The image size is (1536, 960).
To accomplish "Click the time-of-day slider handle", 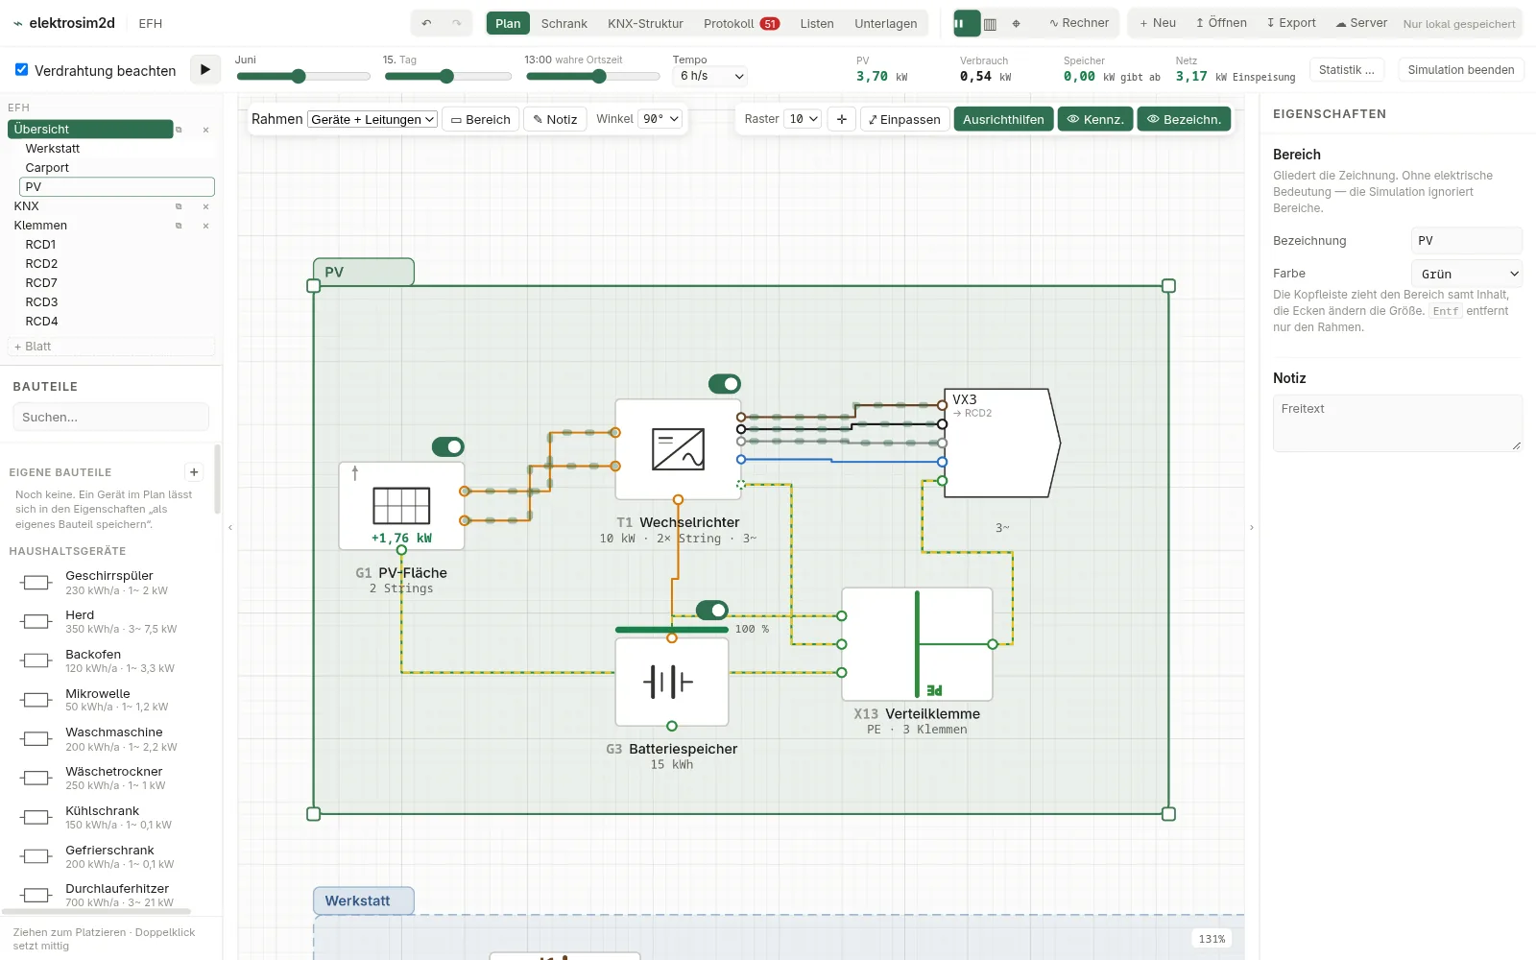I will (x=599, y=77).
